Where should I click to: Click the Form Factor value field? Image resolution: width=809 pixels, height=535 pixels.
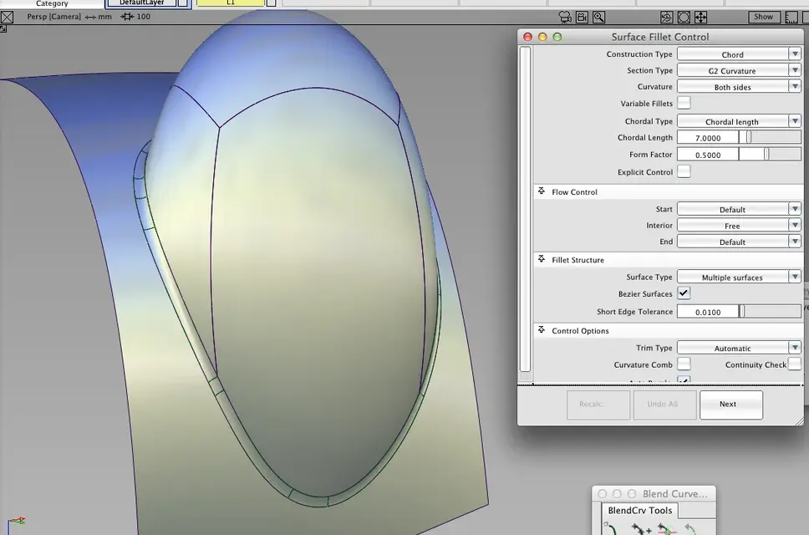pyautogui.click(x=707, y=155)
